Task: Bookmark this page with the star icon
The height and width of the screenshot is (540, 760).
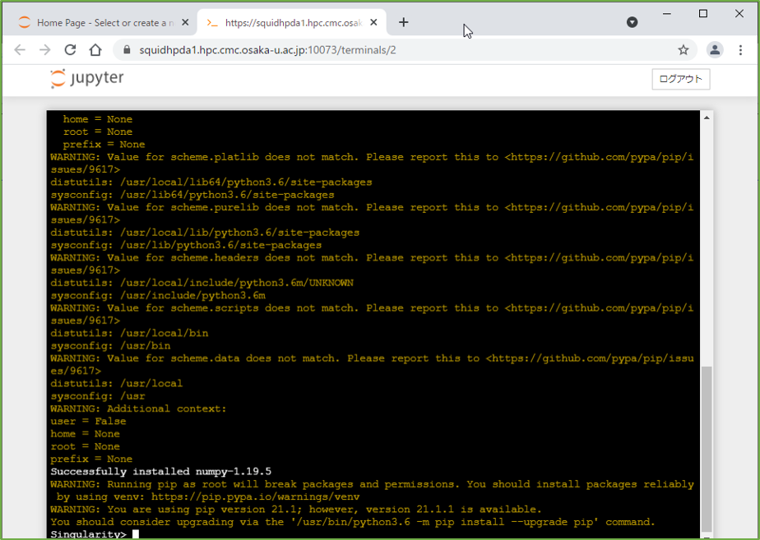Action: click(683, 50)
